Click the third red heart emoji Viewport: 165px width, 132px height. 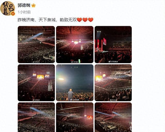pyautogui.click(x=90, y=20)
